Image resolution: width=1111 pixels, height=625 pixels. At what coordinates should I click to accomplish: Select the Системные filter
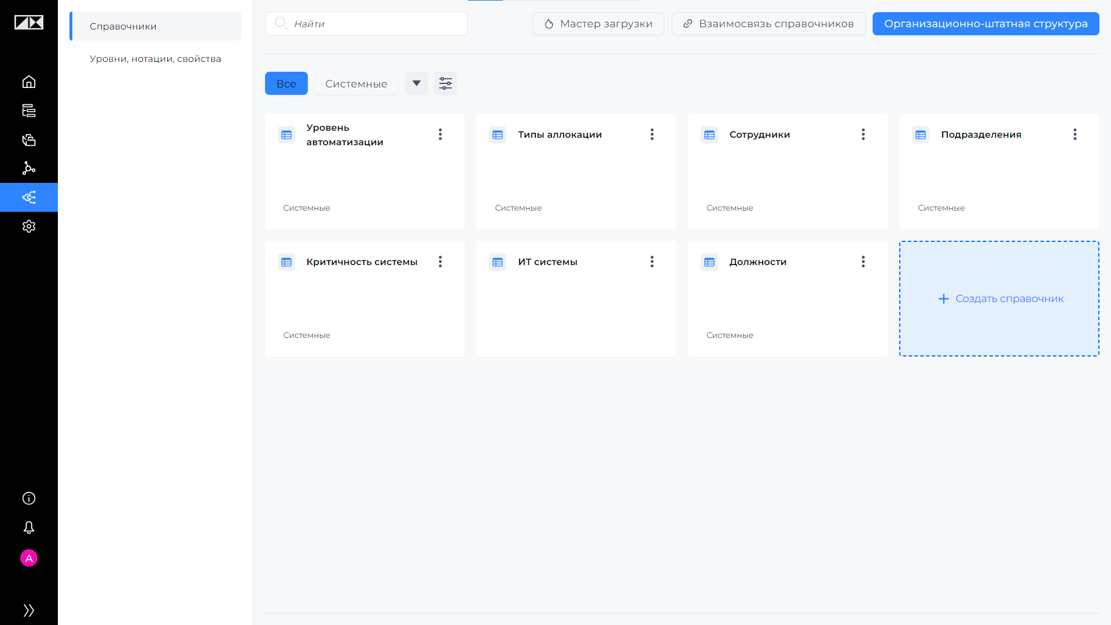point(356,83)
